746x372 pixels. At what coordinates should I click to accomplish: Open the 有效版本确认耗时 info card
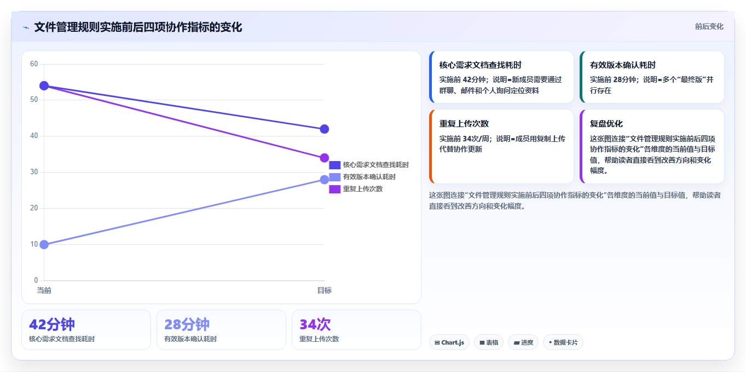(x=652, y=77)
